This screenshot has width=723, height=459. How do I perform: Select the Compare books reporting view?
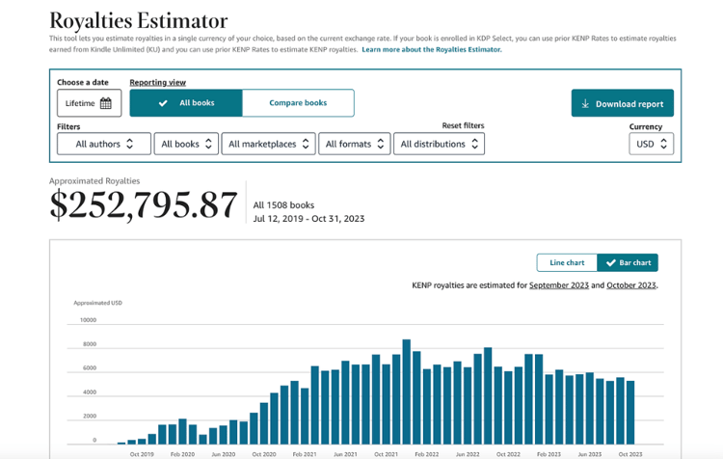298,103
